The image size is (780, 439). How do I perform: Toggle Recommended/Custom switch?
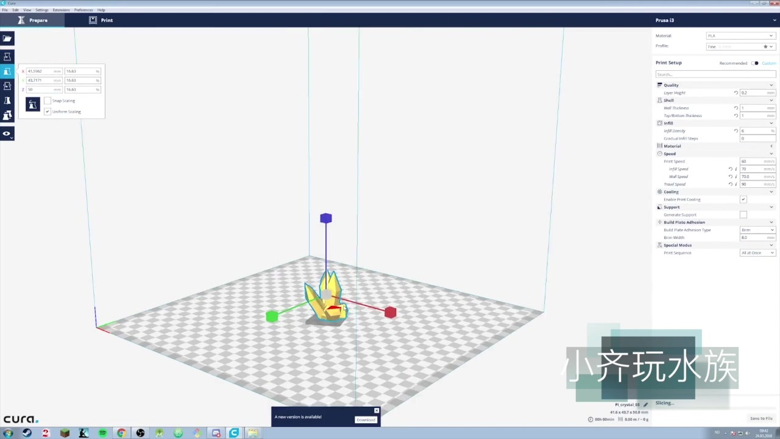[755, 63]
